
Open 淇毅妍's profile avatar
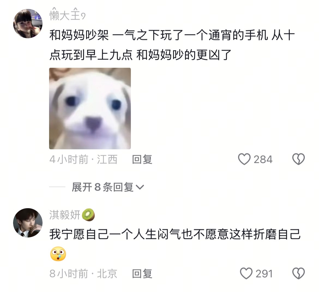[28, 223]
